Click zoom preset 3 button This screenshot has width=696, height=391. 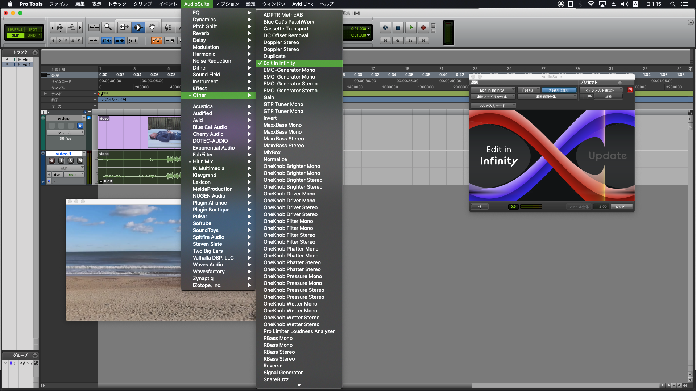click(x=66, y=41)
